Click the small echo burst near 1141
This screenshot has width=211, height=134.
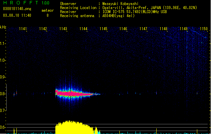coord(15,93)
